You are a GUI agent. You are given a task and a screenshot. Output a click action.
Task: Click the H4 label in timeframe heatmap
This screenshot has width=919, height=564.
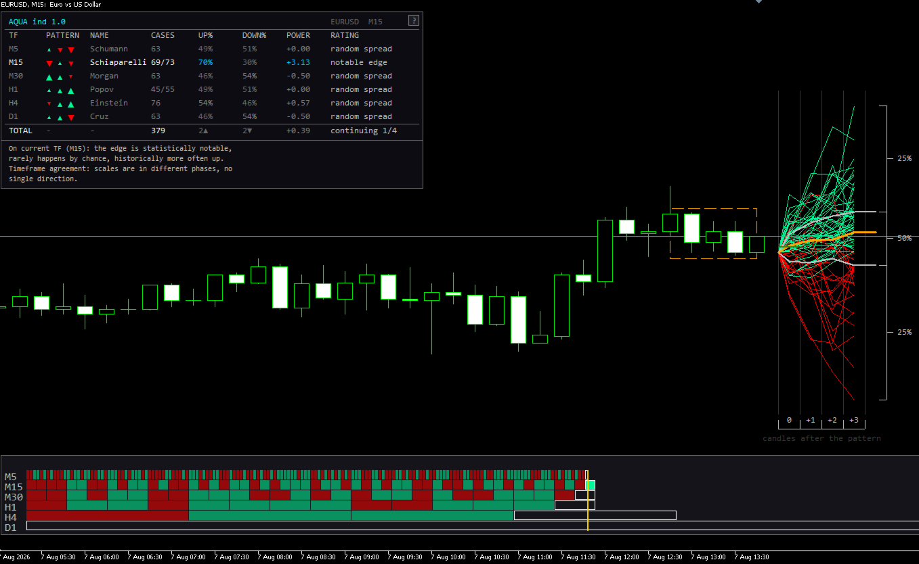(x=11, y=517)
